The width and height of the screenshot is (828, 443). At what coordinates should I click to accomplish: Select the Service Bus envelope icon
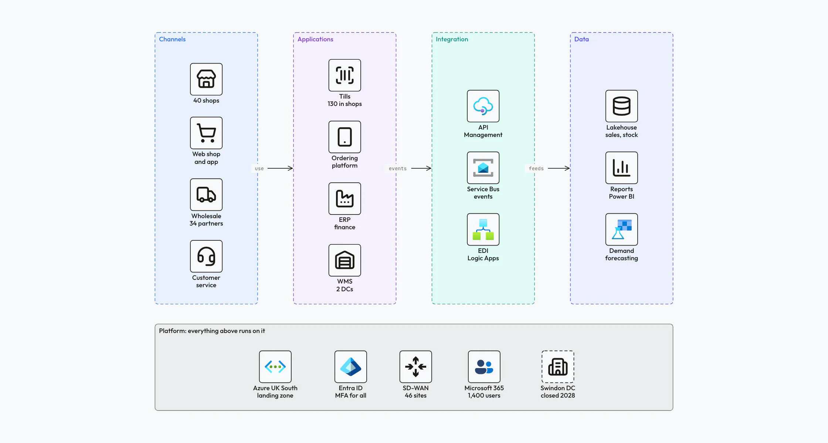click(483, 168)
